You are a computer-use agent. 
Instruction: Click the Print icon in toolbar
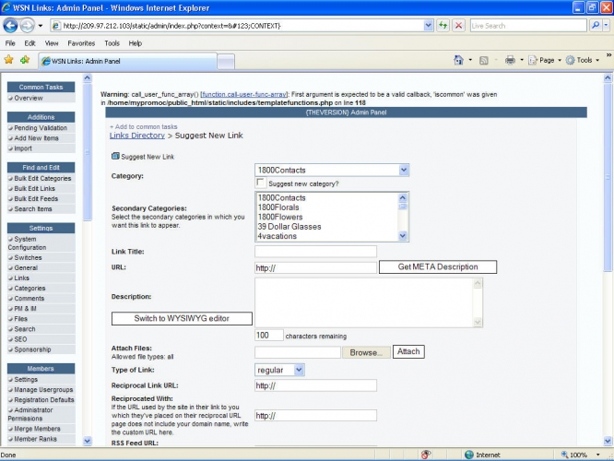click(510, 60)
